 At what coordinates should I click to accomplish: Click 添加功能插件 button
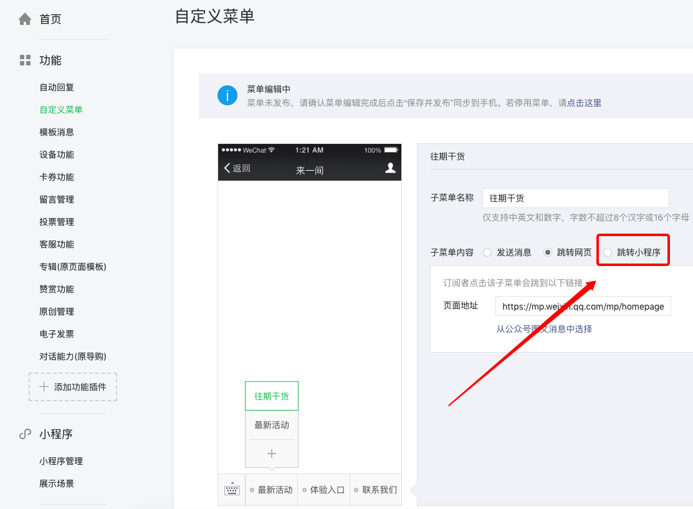click(73, 387)
